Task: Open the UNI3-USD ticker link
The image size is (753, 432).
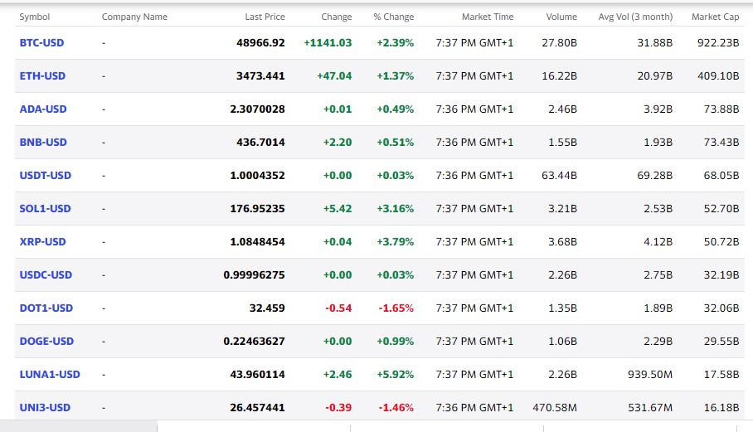Action: point(45,407)
